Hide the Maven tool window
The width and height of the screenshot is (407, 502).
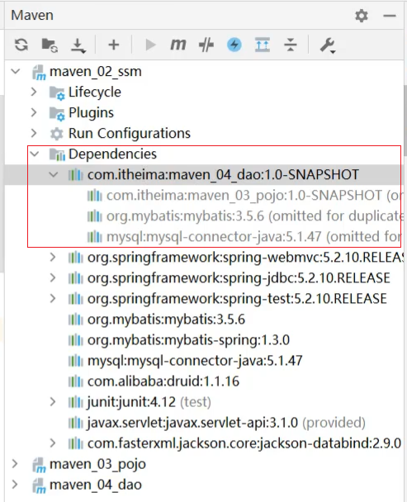[390, 16]
